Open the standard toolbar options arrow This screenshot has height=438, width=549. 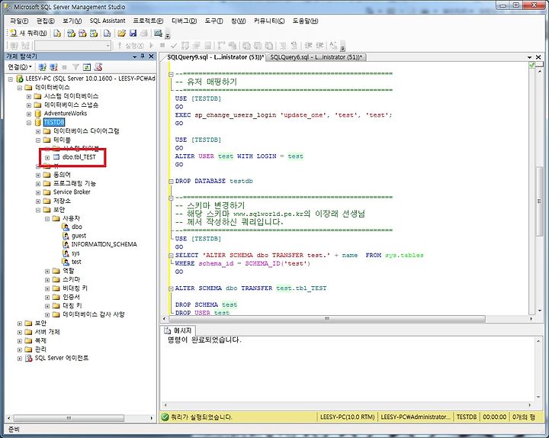click(168, 35)
